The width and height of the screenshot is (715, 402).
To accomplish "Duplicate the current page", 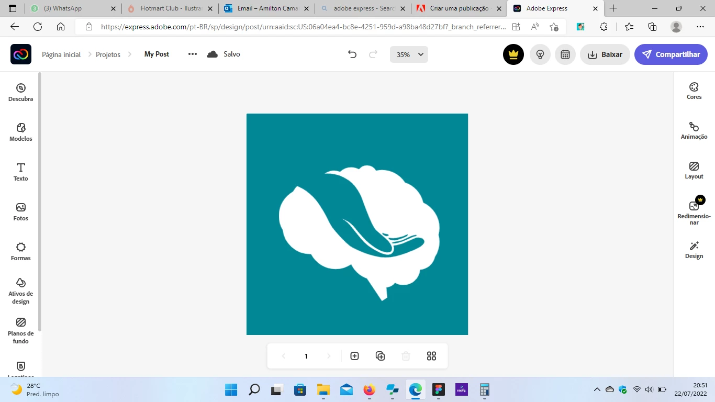I will 381,356.
